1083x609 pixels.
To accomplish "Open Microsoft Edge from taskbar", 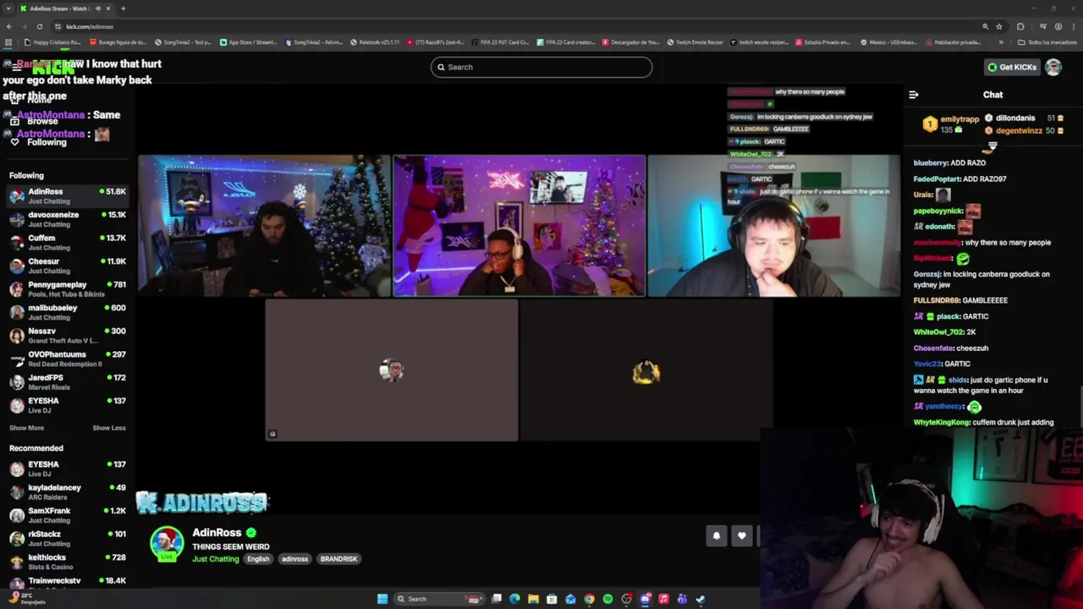I will tap(514, 599).
